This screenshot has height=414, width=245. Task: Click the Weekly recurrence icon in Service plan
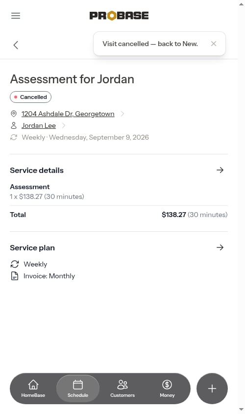[15, 264]
